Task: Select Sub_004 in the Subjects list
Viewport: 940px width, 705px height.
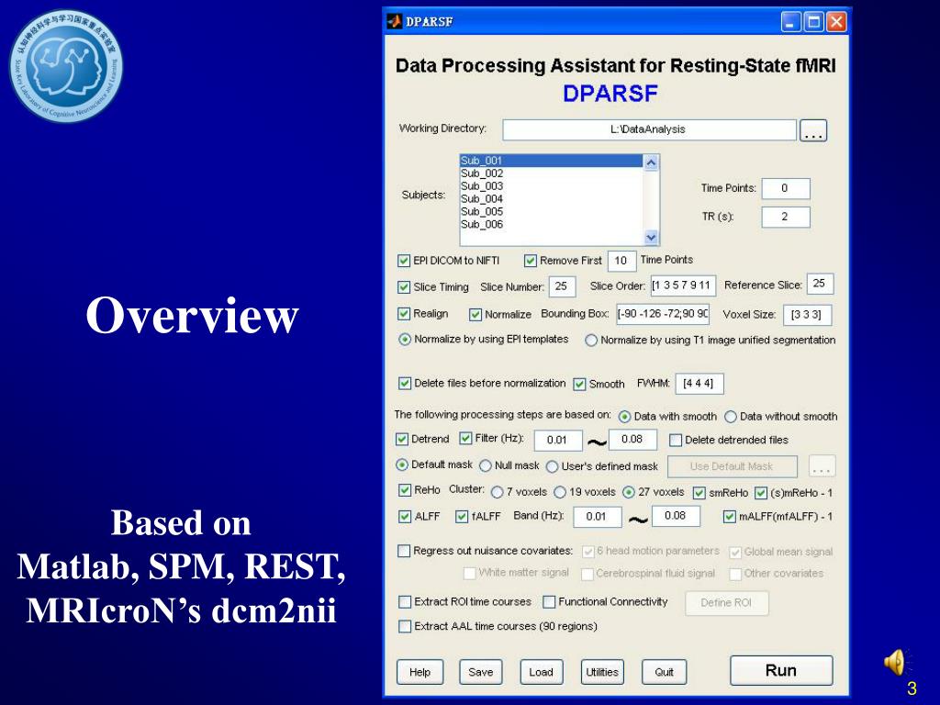Action: 551,198
